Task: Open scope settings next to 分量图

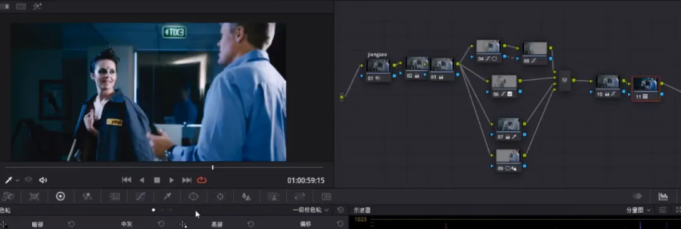Action: click(x=662, y=210)
